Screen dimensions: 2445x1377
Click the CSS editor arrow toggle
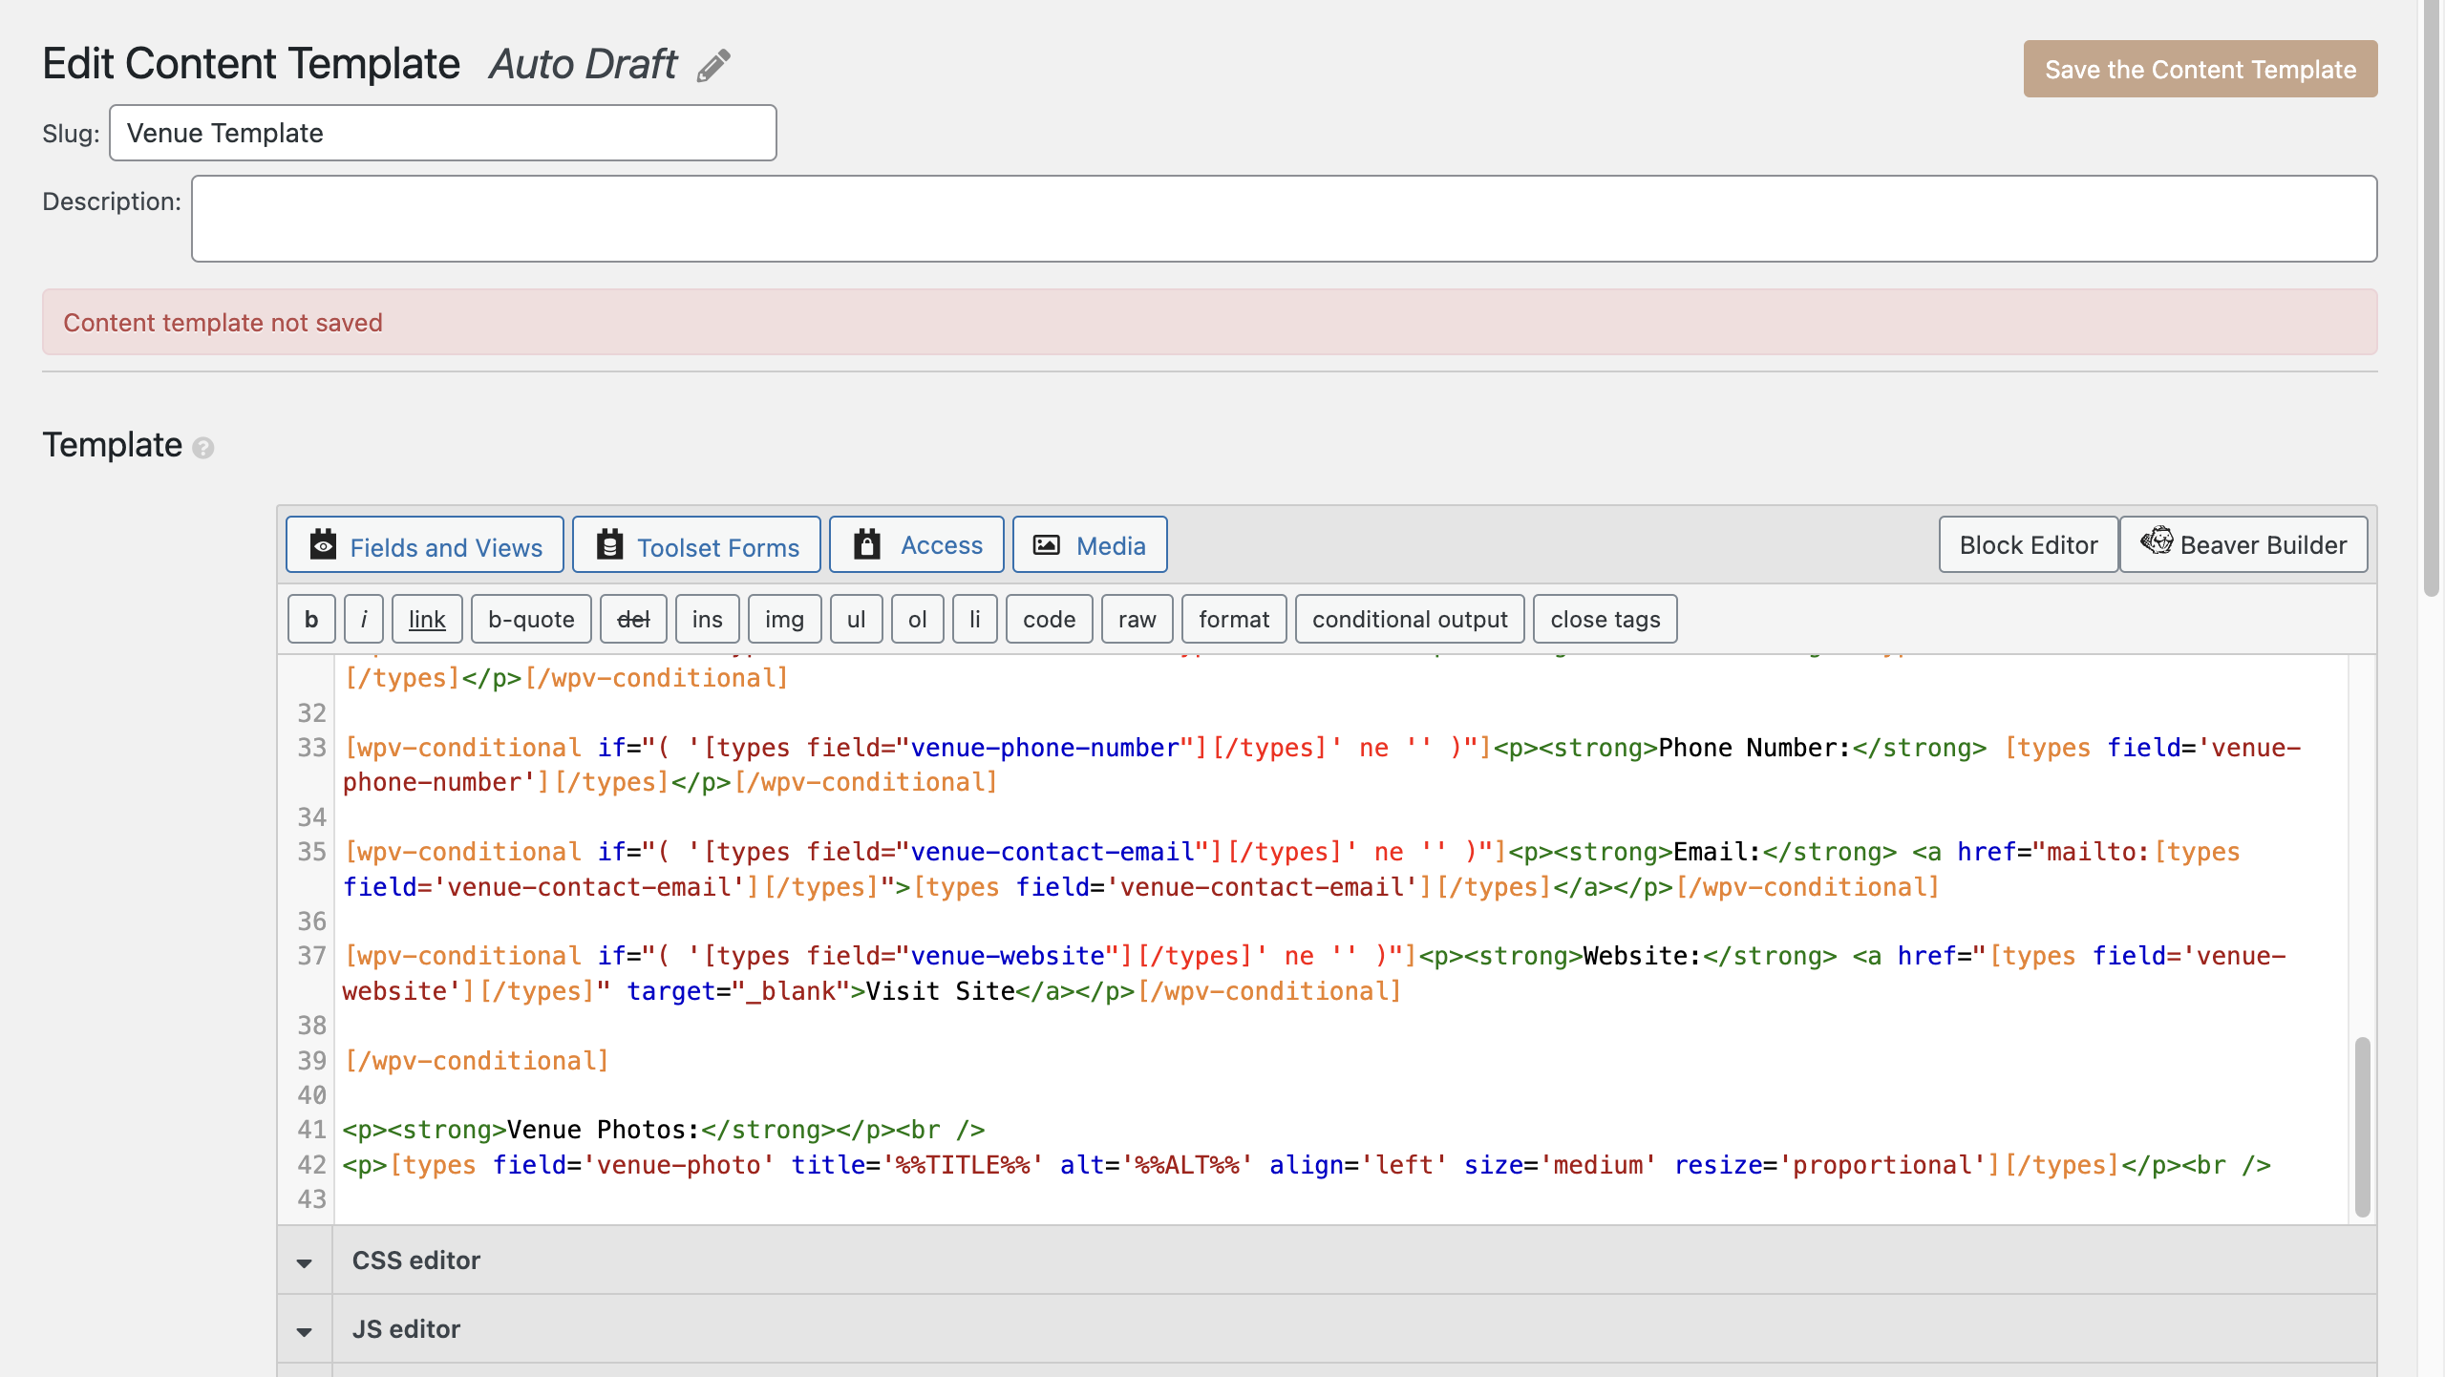click(x=305, y=1262)
